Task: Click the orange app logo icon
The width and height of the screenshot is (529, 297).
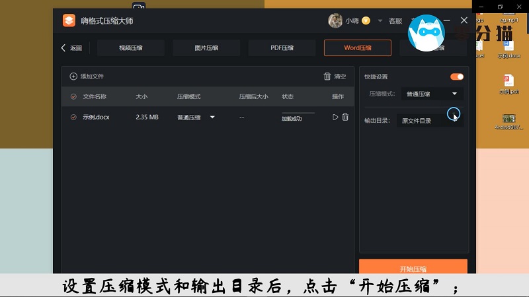Action: click(x=69, y=20)
